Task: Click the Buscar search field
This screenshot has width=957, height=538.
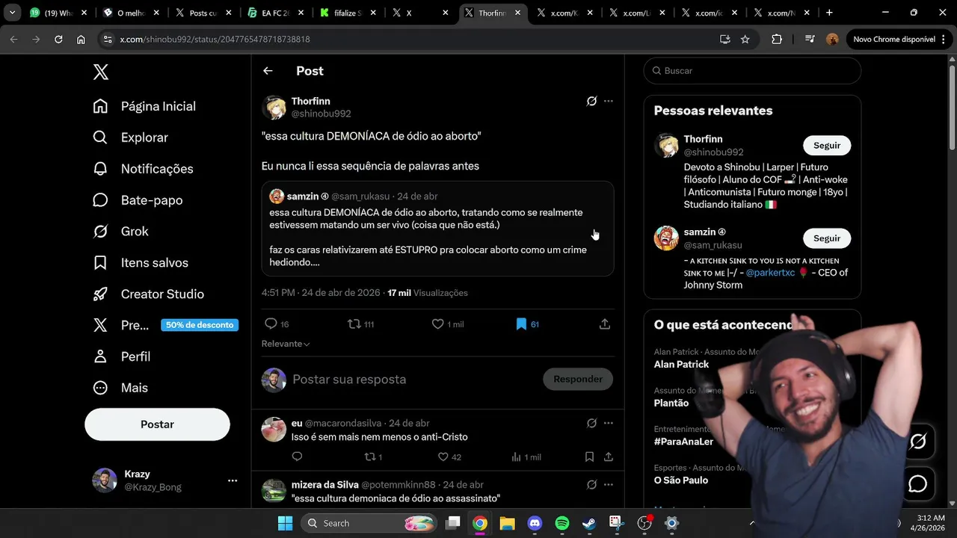Action: pyautogui.click(x=752, y=71)
